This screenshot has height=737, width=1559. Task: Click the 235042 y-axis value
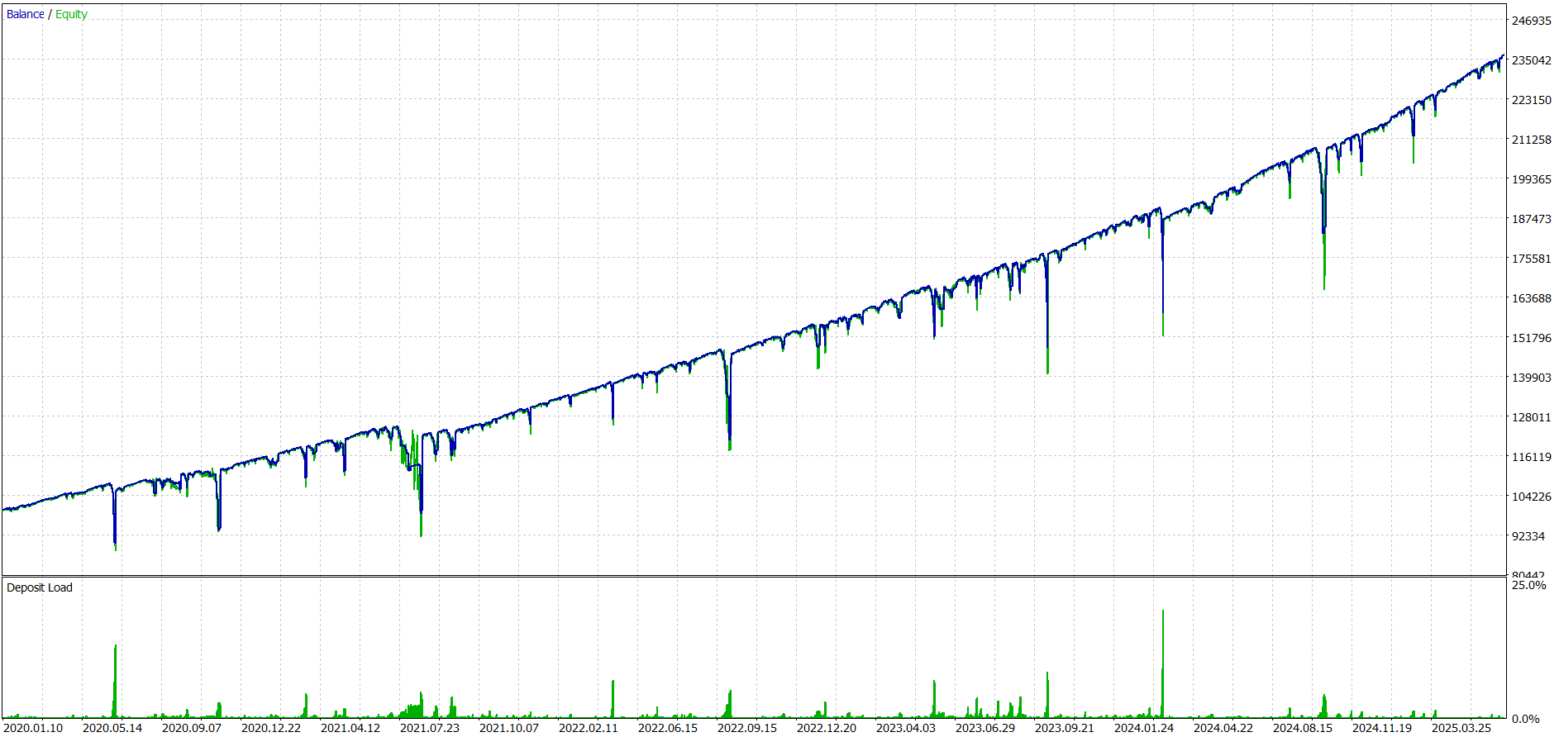click(1532, 60)
